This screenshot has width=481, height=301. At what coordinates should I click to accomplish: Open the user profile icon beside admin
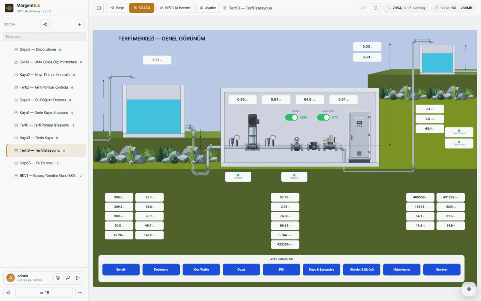(58, 278)
